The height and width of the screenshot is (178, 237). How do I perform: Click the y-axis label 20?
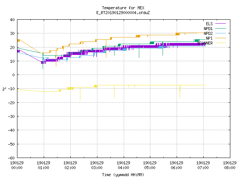[x=12, y=47]
